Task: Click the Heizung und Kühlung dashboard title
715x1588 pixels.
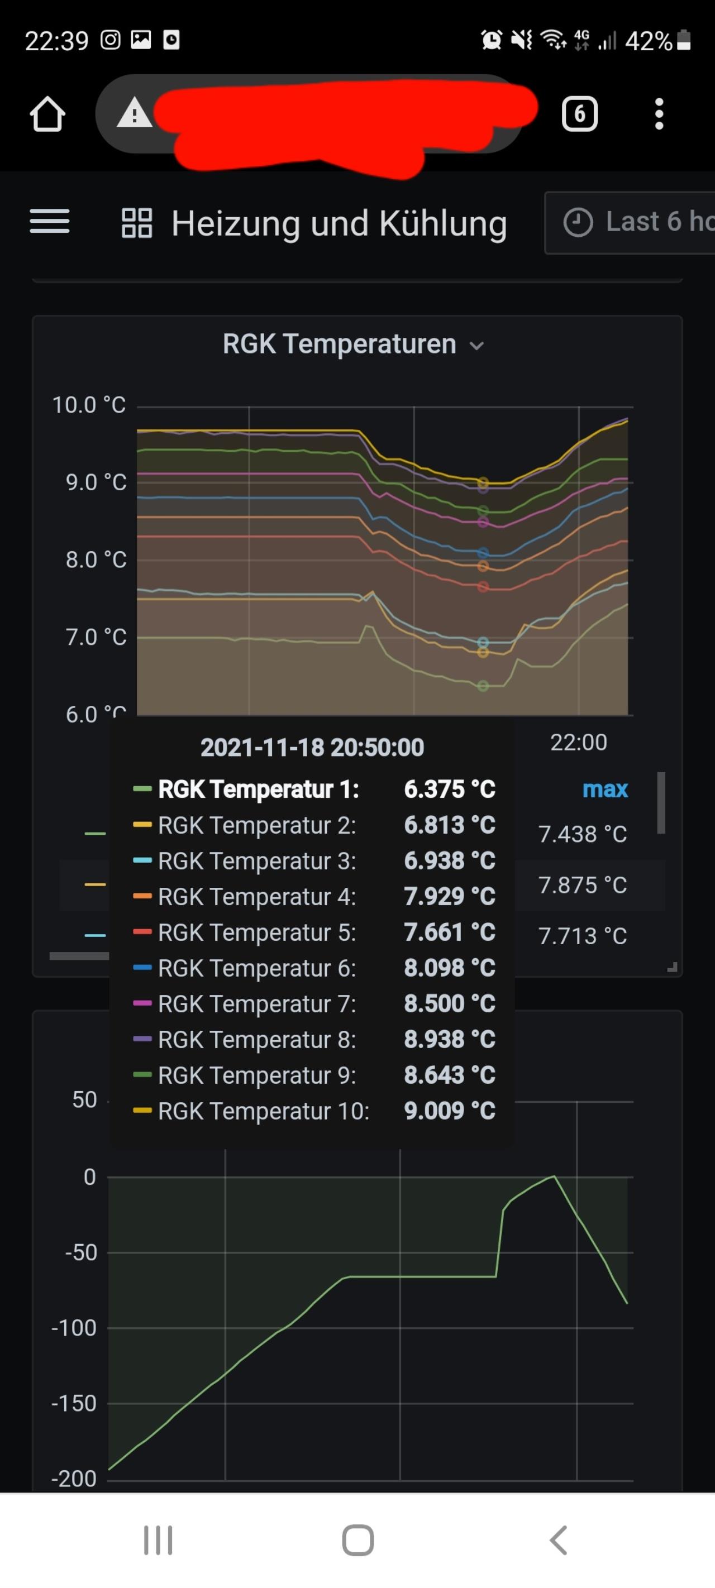Action: (339, 223)
